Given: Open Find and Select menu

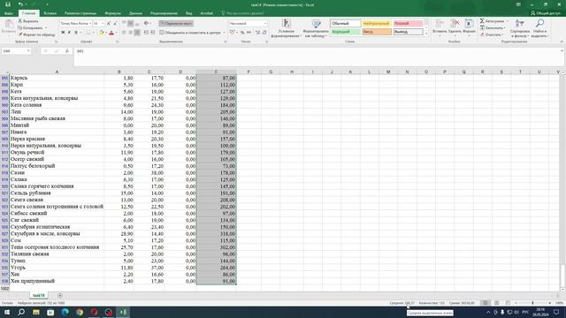Looking at the screenshot, I should [x=539, y=28].
